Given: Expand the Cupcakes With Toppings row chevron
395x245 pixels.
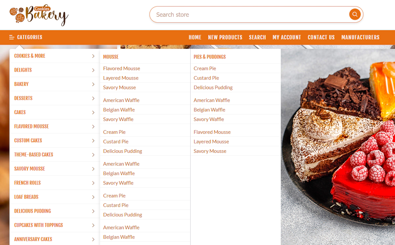Looking at the screenshot, I should click(x=93, y=225).
